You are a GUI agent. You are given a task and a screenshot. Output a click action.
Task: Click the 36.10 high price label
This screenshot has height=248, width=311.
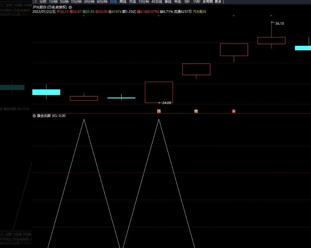(279, 23)
